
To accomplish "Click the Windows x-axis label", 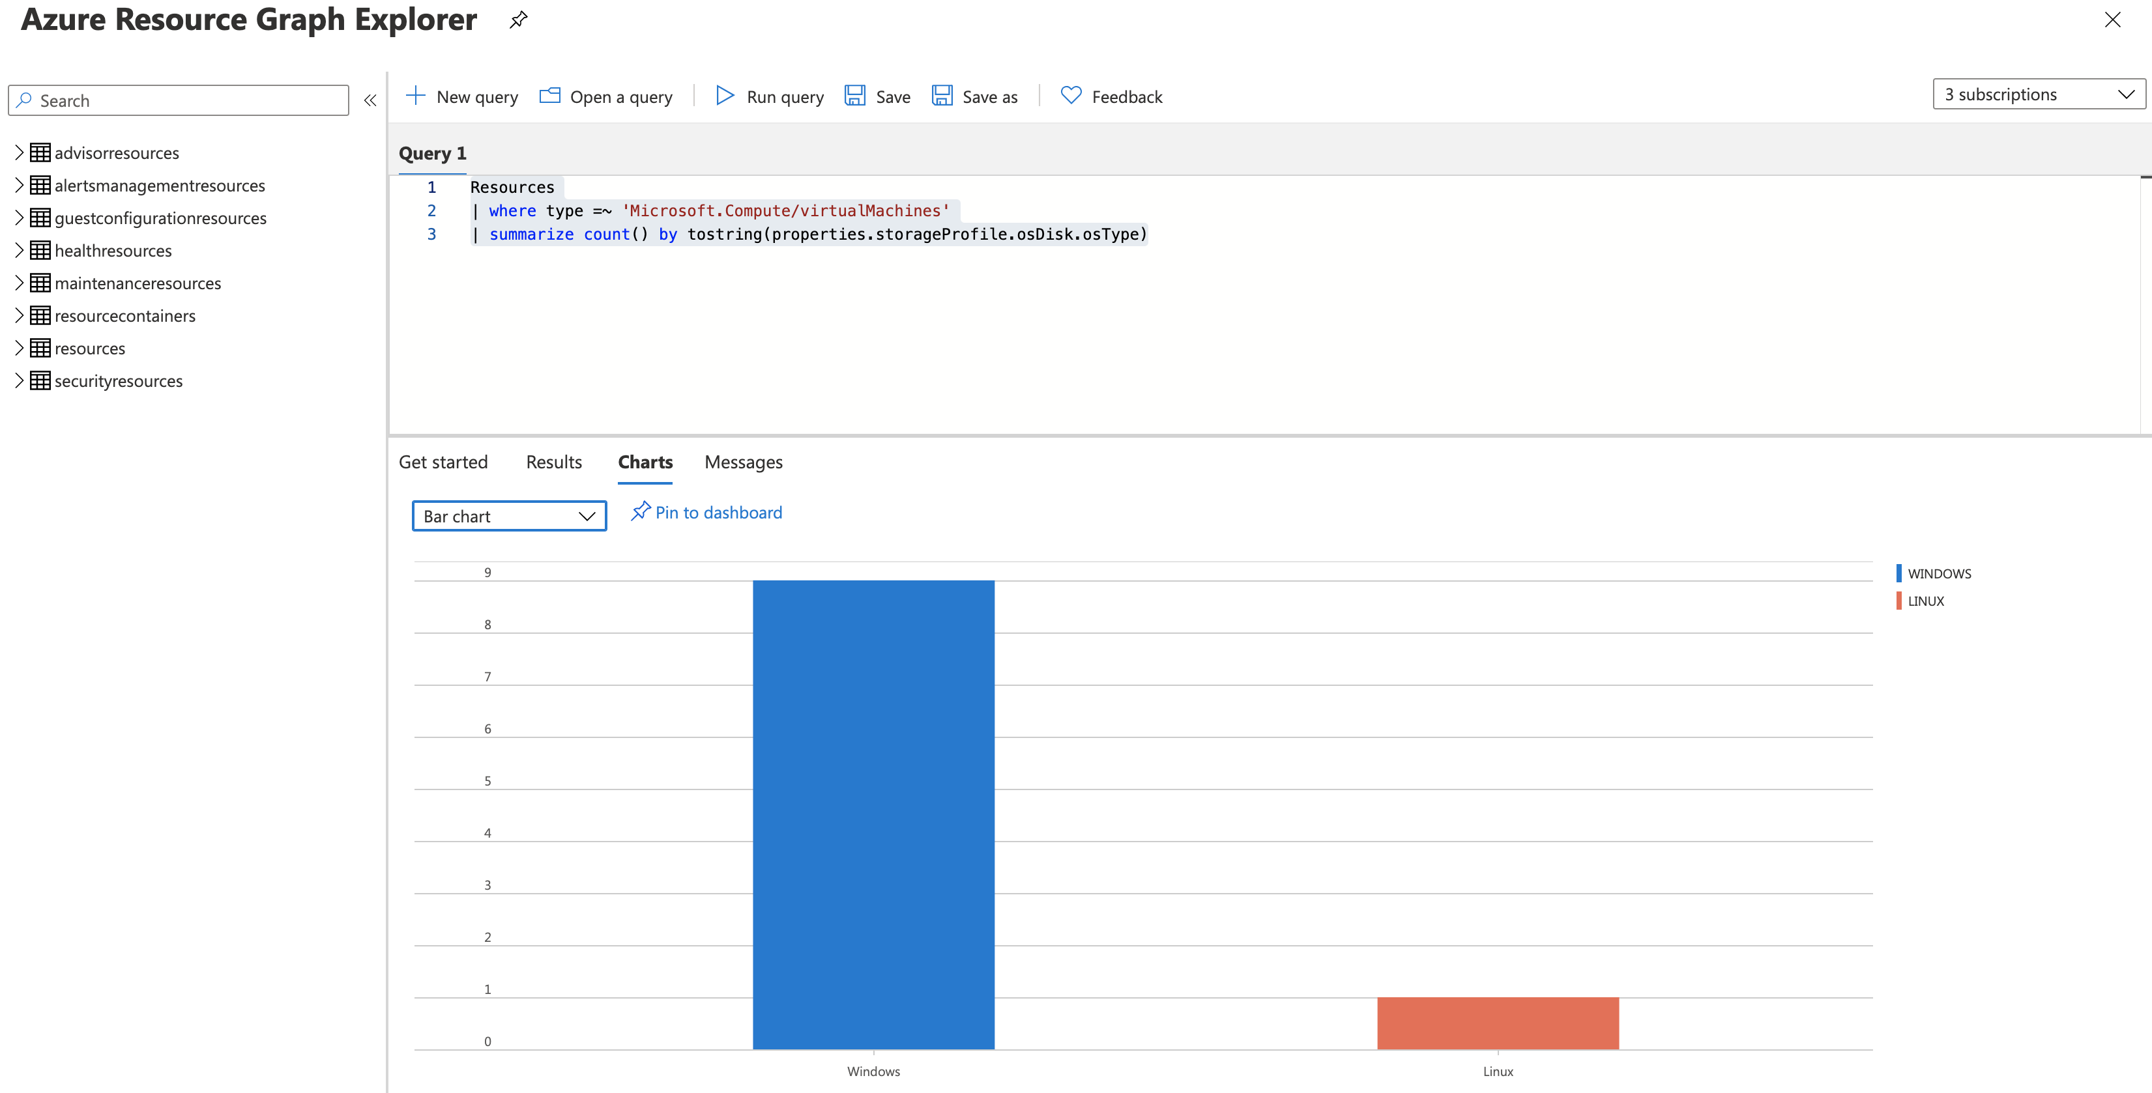I will click(873, 1072).
